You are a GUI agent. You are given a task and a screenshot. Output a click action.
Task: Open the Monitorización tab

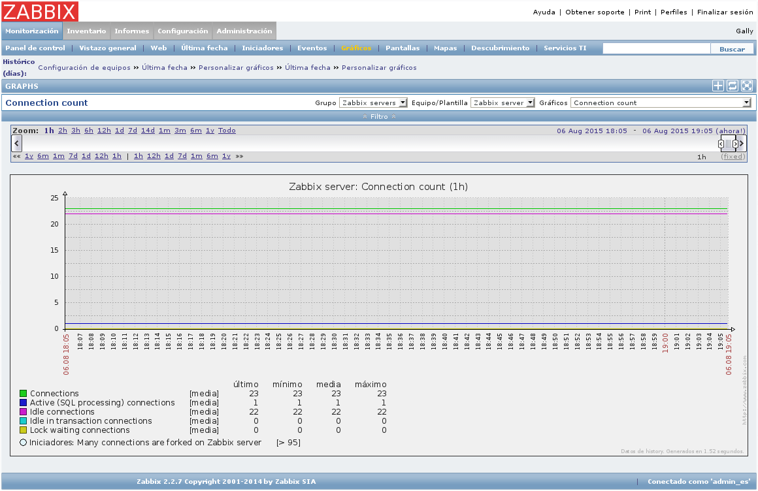click(x=32, y=31)
